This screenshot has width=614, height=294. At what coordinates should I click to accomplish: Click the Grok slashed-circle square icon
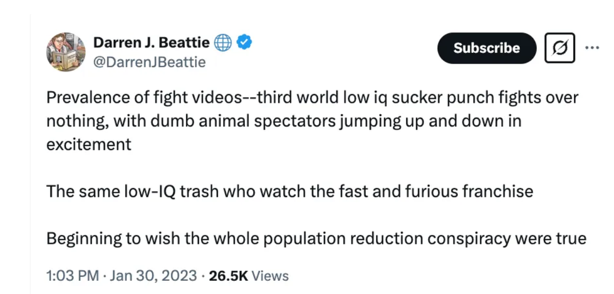click(559, 48)
